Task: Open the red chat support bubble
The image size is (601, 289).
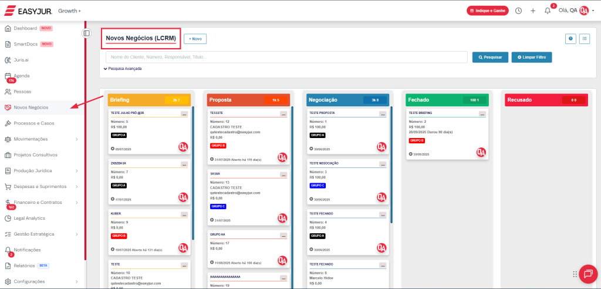Action: tap(588, 274)
